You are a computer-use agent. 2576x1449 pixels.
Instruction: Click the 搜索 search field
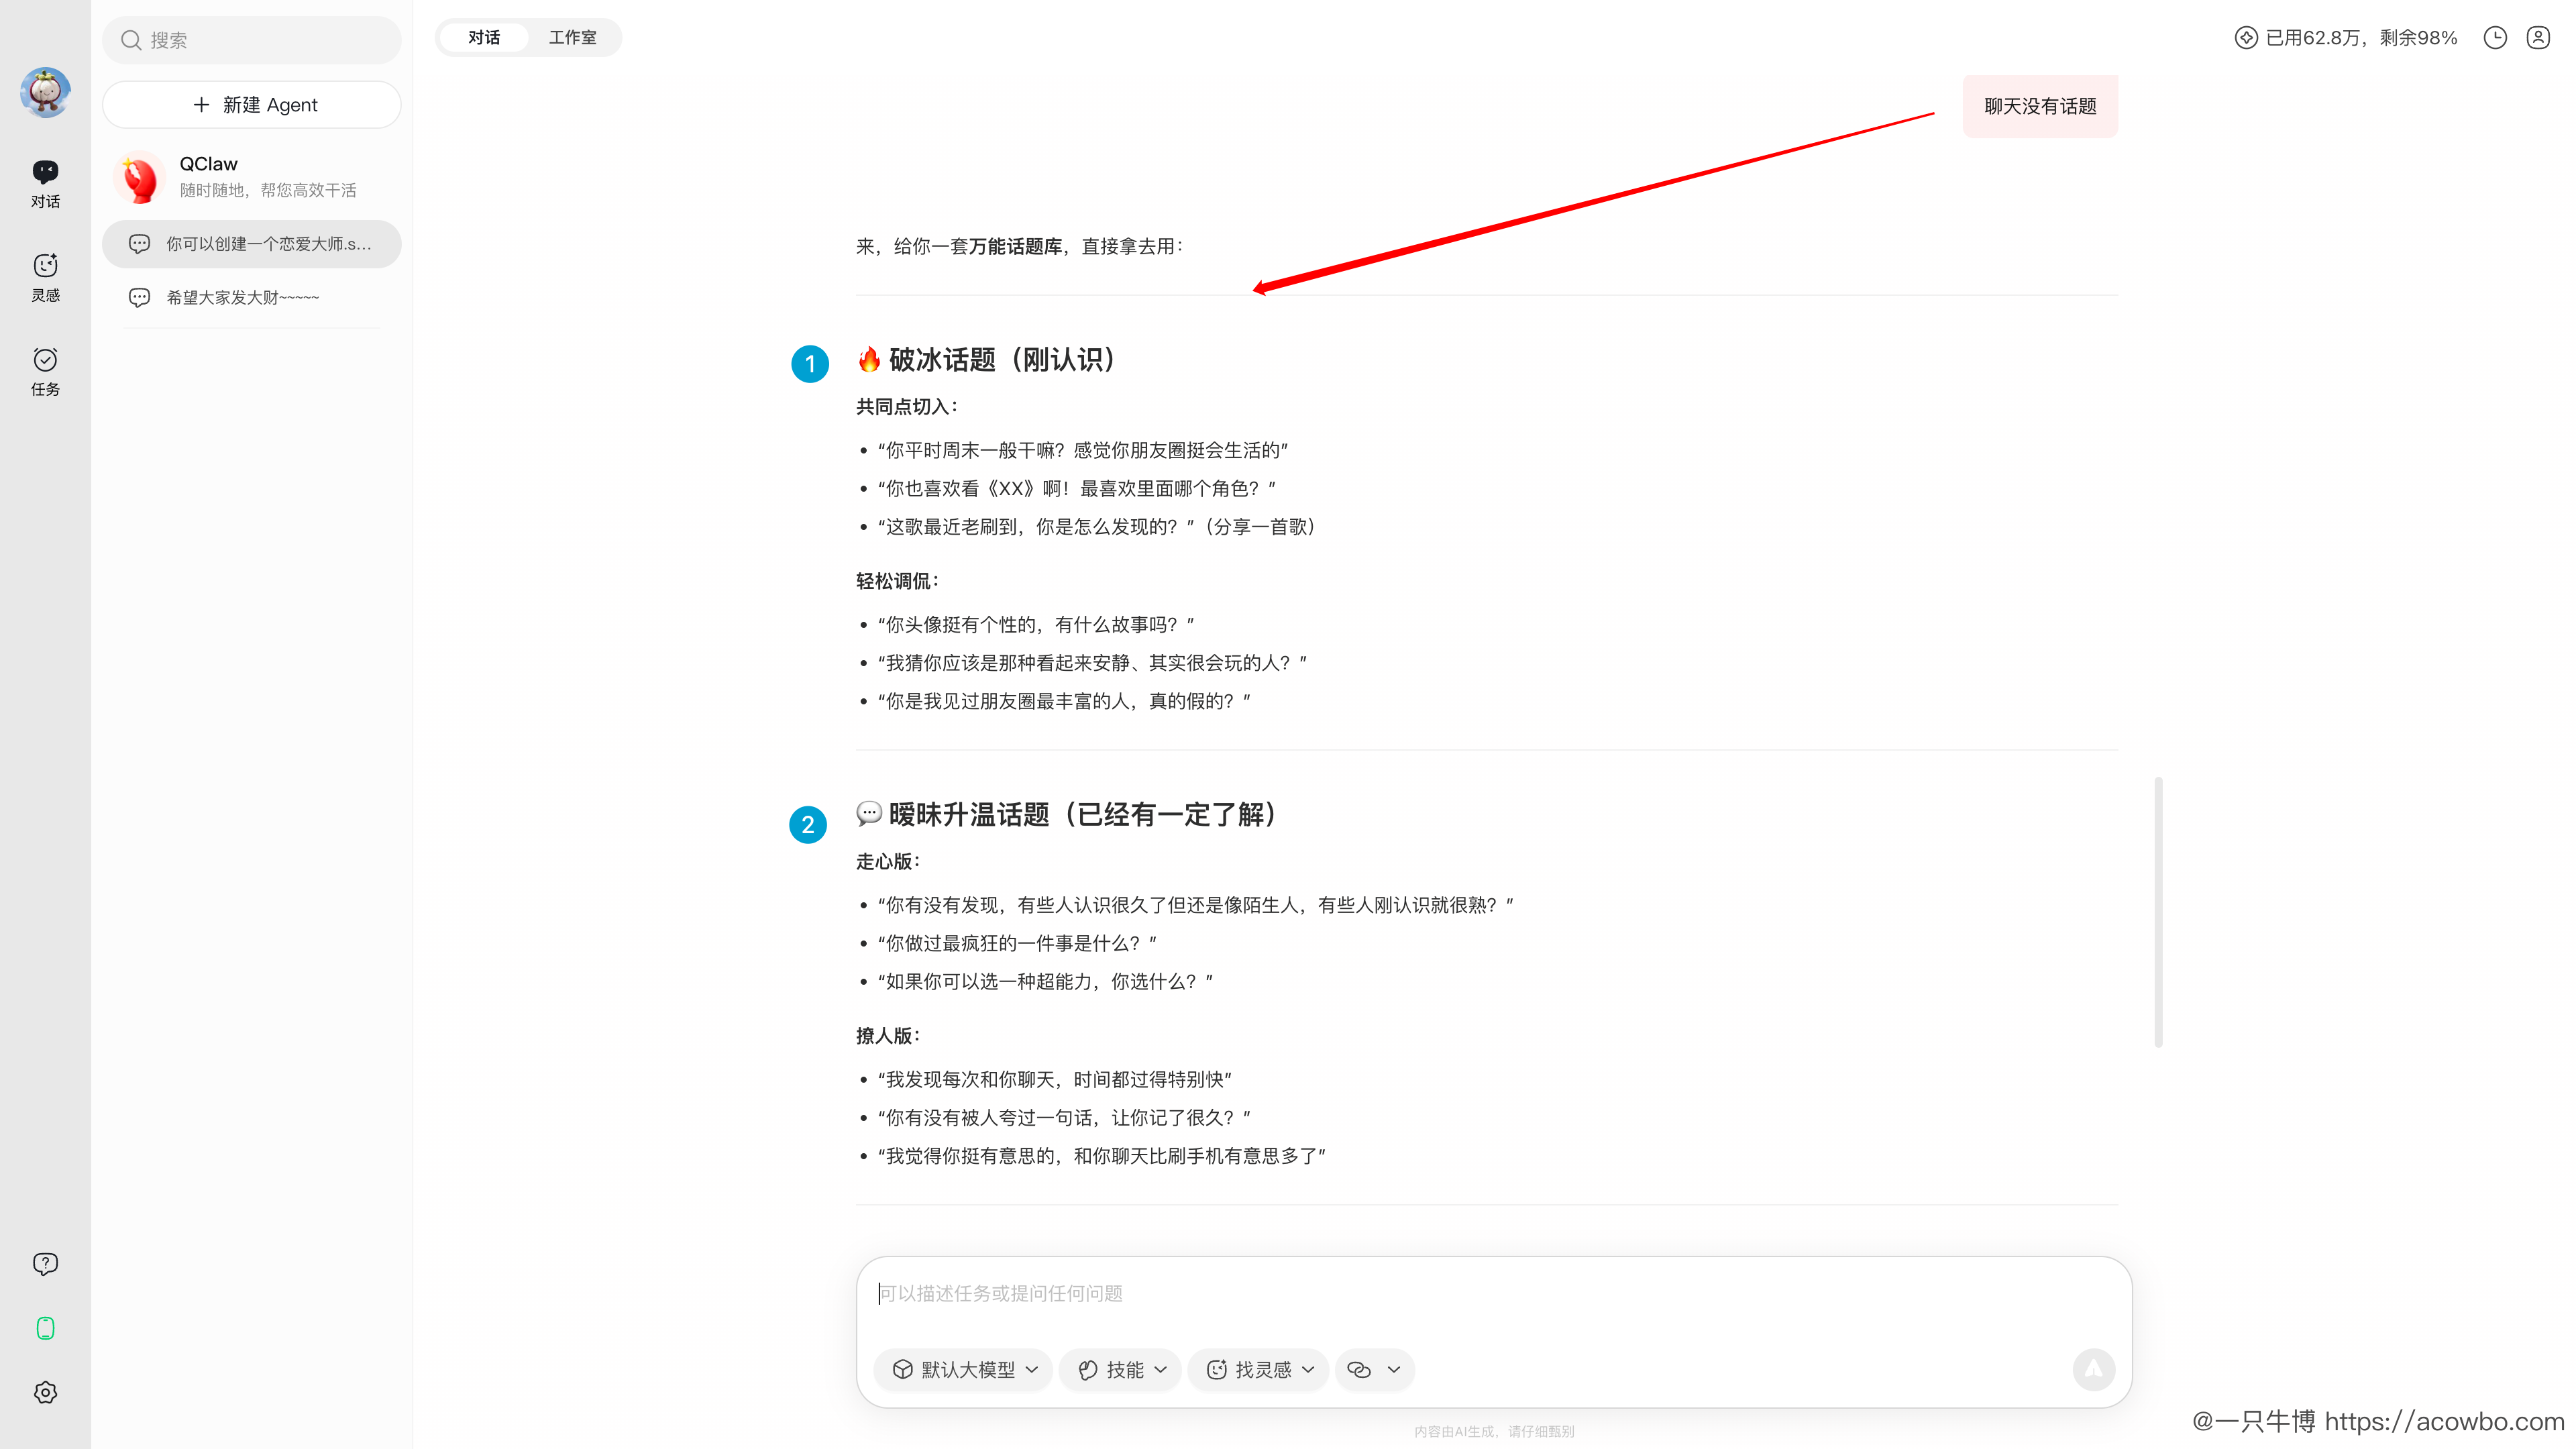[x=252, y=40]
